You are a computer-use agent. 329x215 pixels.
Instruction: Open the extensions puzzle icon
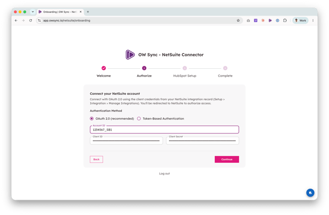coord(285,20)
